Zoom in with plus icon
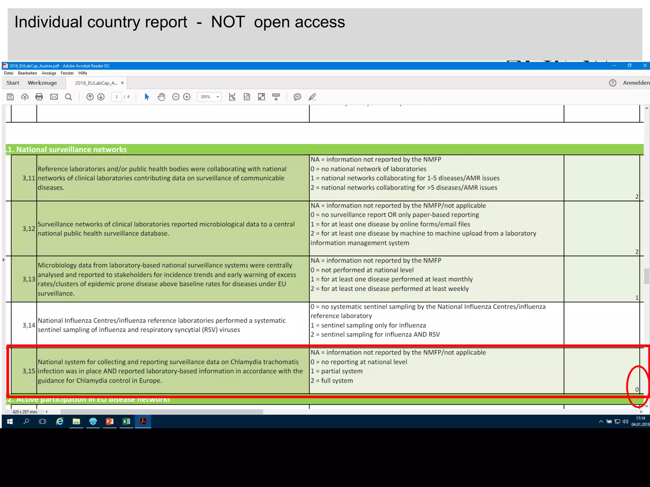The width and height of the screenshot is (650, 487). click(x=187, y=97)
